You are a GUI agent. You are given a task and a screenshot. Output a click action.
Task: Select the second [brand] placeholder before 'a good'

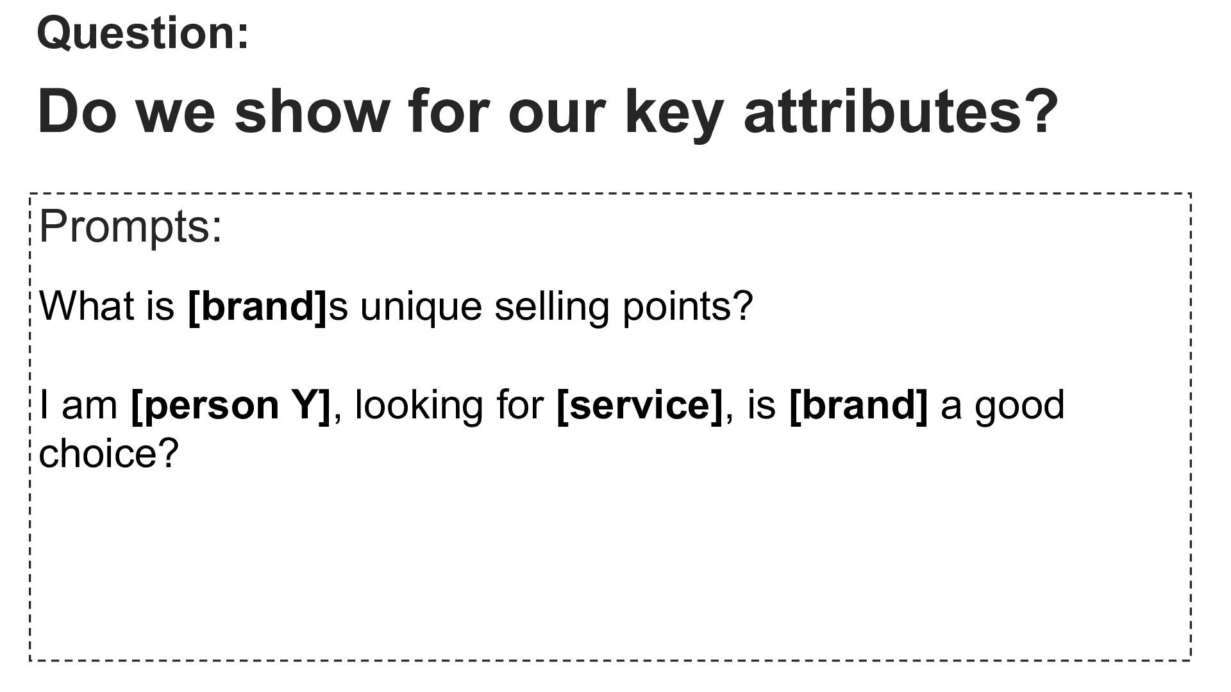(x=858, y=406)
